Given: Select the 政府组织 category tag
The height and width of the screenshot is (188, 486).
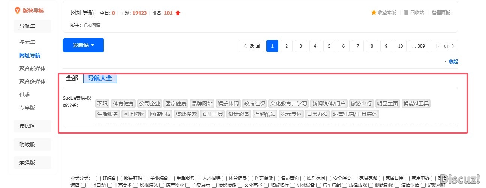Looking at the screenshot, I should (254, 104).
